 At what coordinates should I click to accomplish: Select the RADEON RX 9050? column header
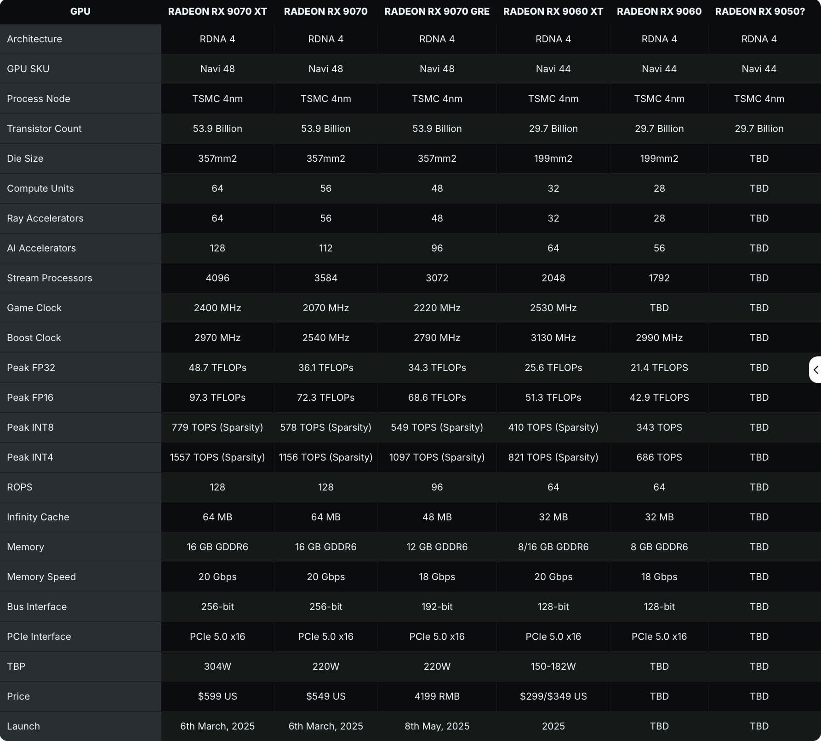(x=760, y=11)
